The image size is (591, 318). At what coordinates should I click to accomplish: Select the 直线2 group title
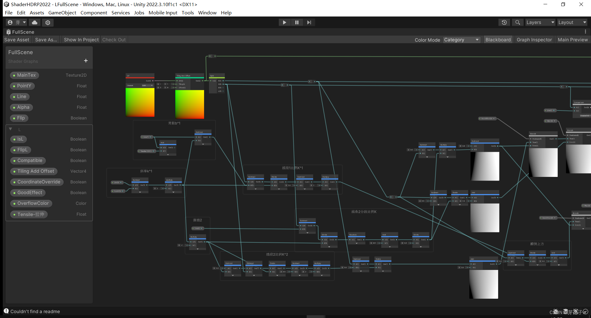click(197, 220)
